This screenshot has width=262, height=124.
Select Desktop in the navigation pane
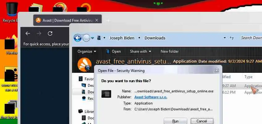(x=88, y=86)
